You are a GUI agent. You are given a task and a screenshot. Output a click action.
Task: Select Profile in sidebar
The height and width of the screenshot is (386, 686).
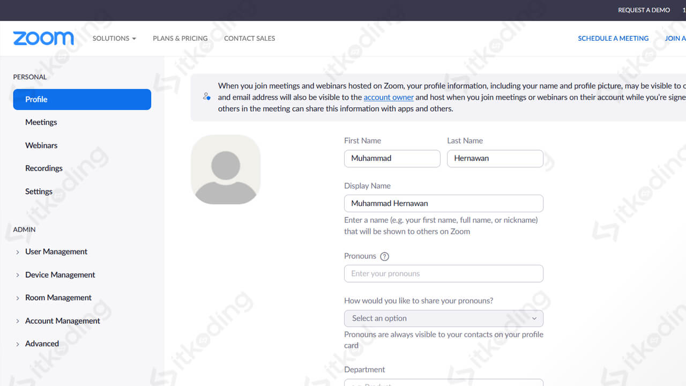point(82,99)
